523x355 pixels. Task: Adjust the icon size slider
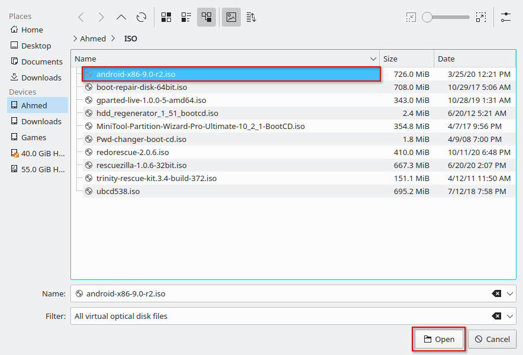(445, 17)
